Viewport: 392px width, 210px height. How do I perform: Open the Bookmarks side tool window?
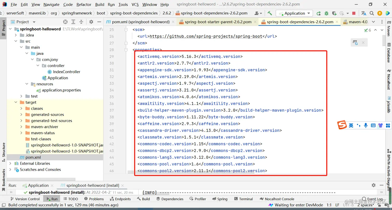[x=3, y=180]
